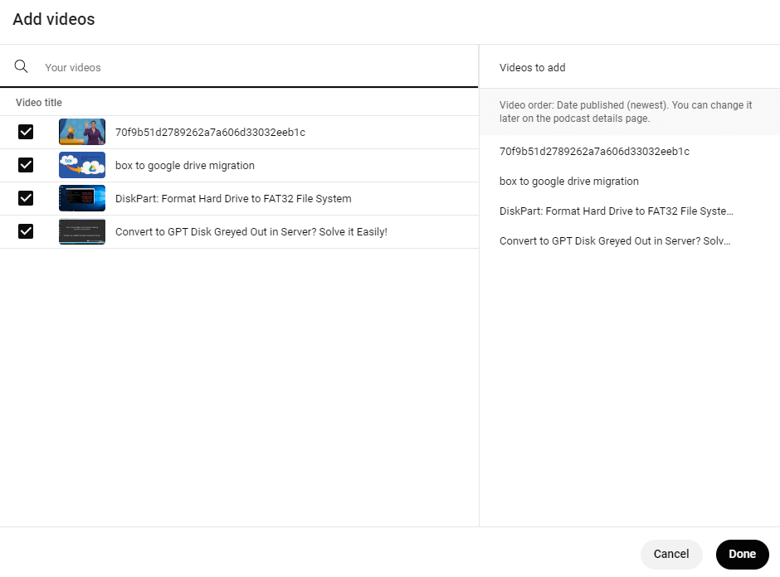Focus the "Your videos" search field
Viewport: 780px width, 577px height.
tap(249, 67)
